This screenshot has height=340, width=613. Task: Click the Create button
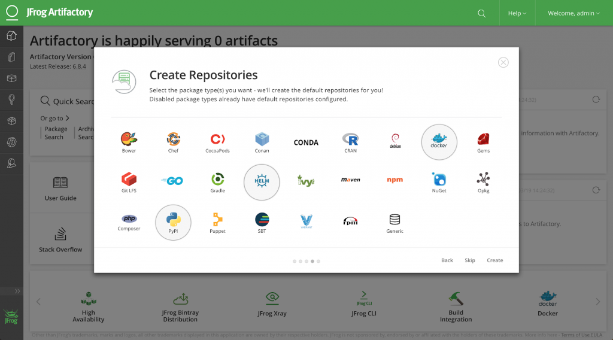tap(494, 260)
